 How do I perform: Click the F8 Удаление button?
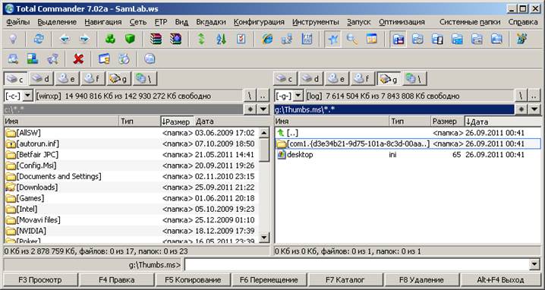[x=421, y=280]
